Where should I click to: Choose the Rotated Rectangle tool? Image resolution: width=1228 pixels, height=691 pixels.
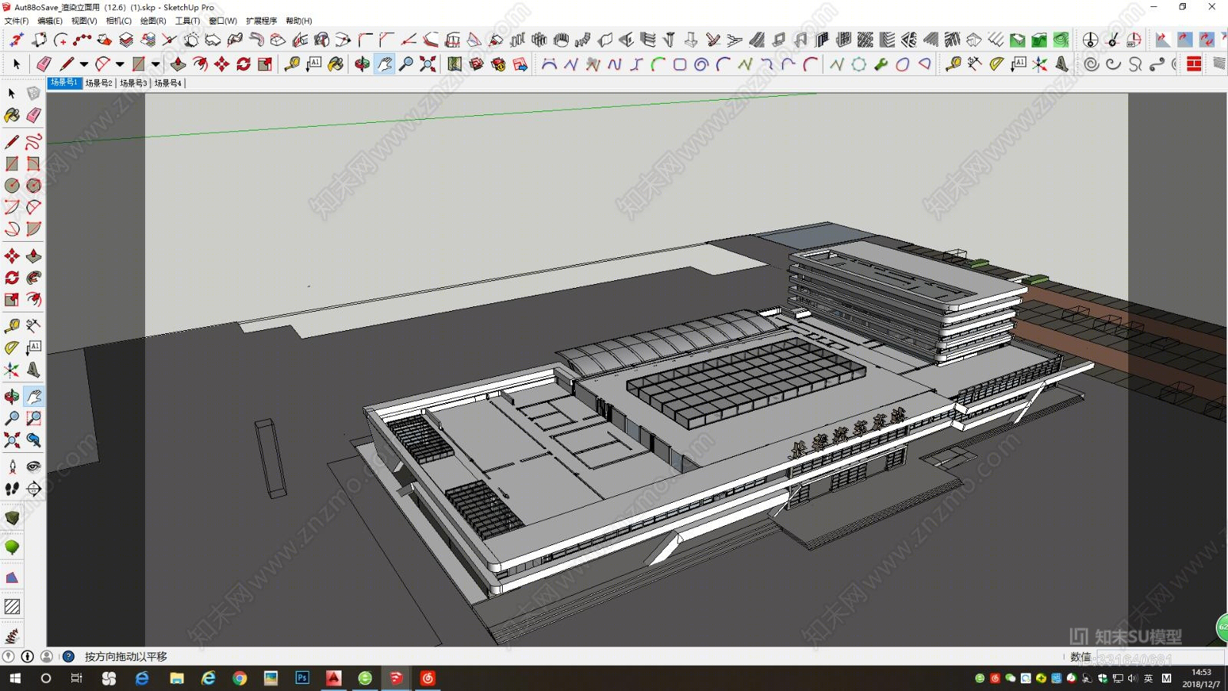tap(33, 164)
